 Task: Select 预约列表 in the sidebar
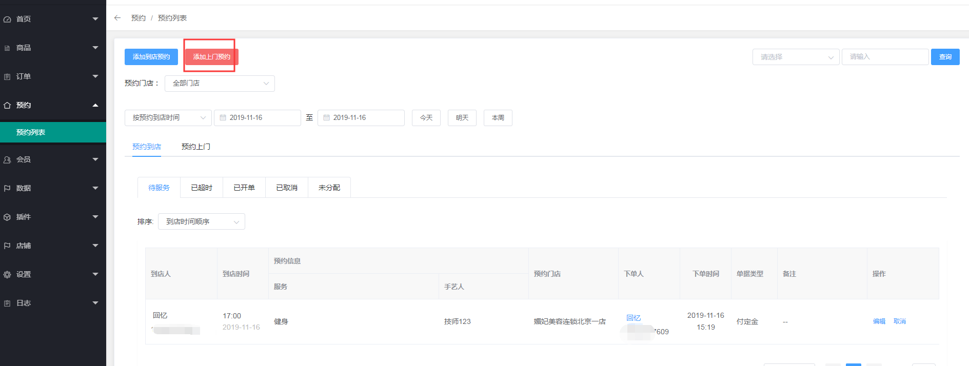(53, 132)
